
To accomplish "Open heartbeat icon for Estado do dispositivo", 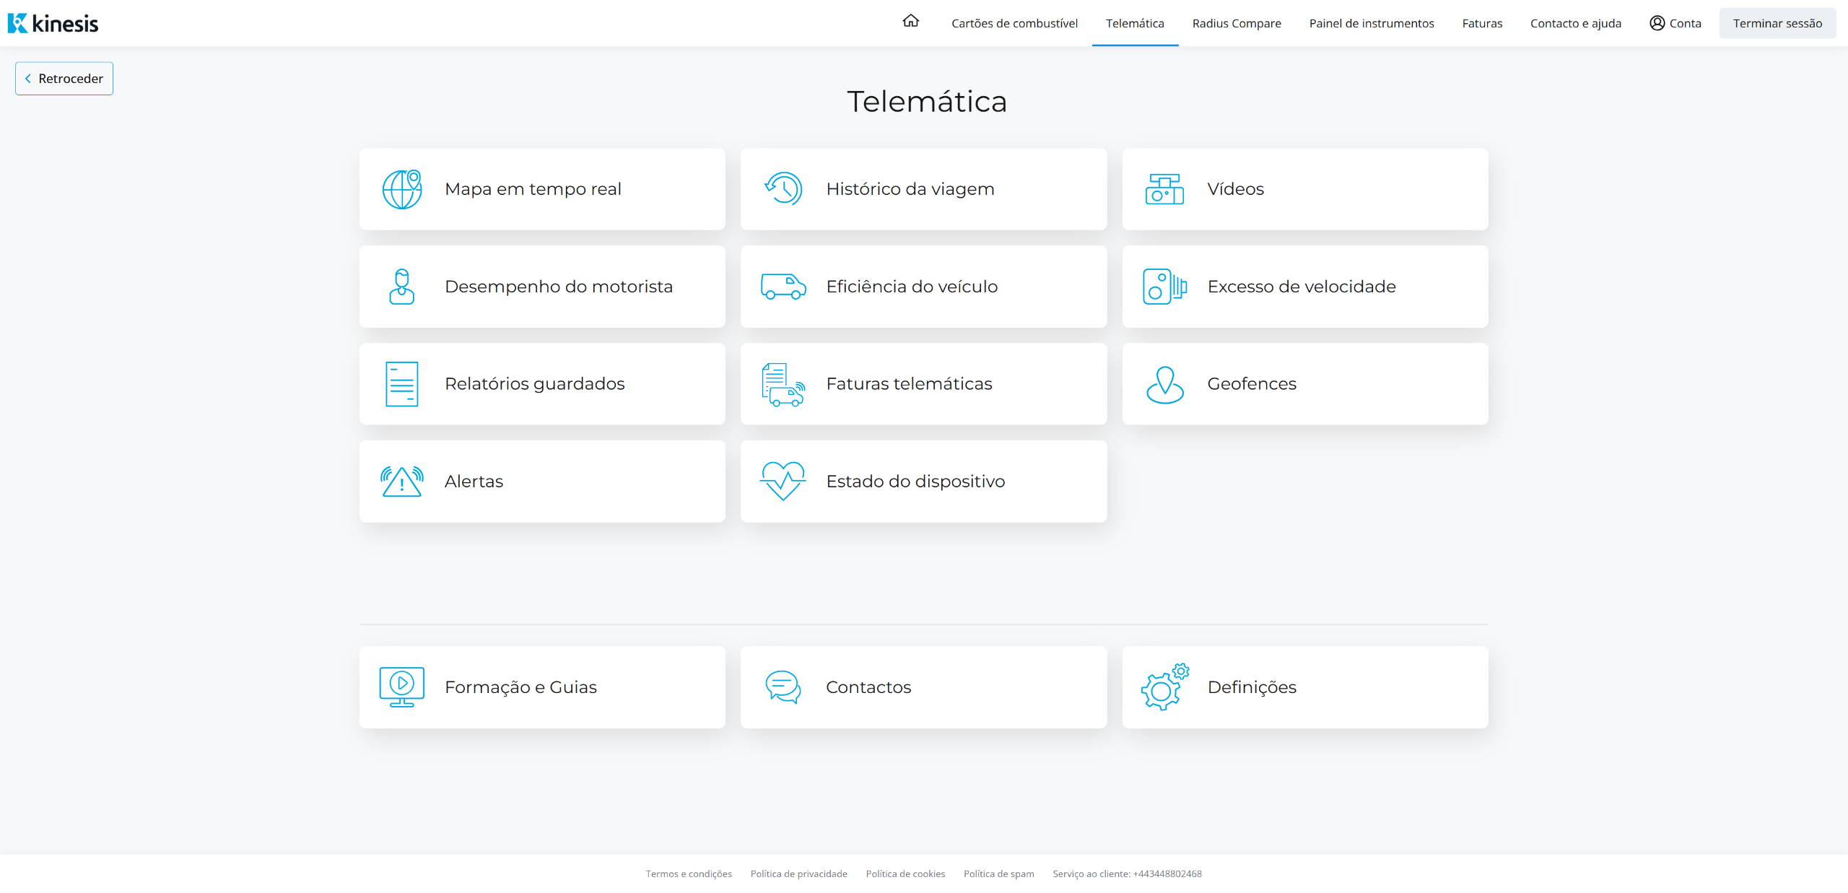I will point(783,482).
